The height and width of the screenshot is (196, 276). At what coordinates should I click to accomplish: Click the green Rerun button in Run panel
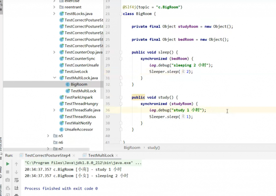(x=8, y=164)
